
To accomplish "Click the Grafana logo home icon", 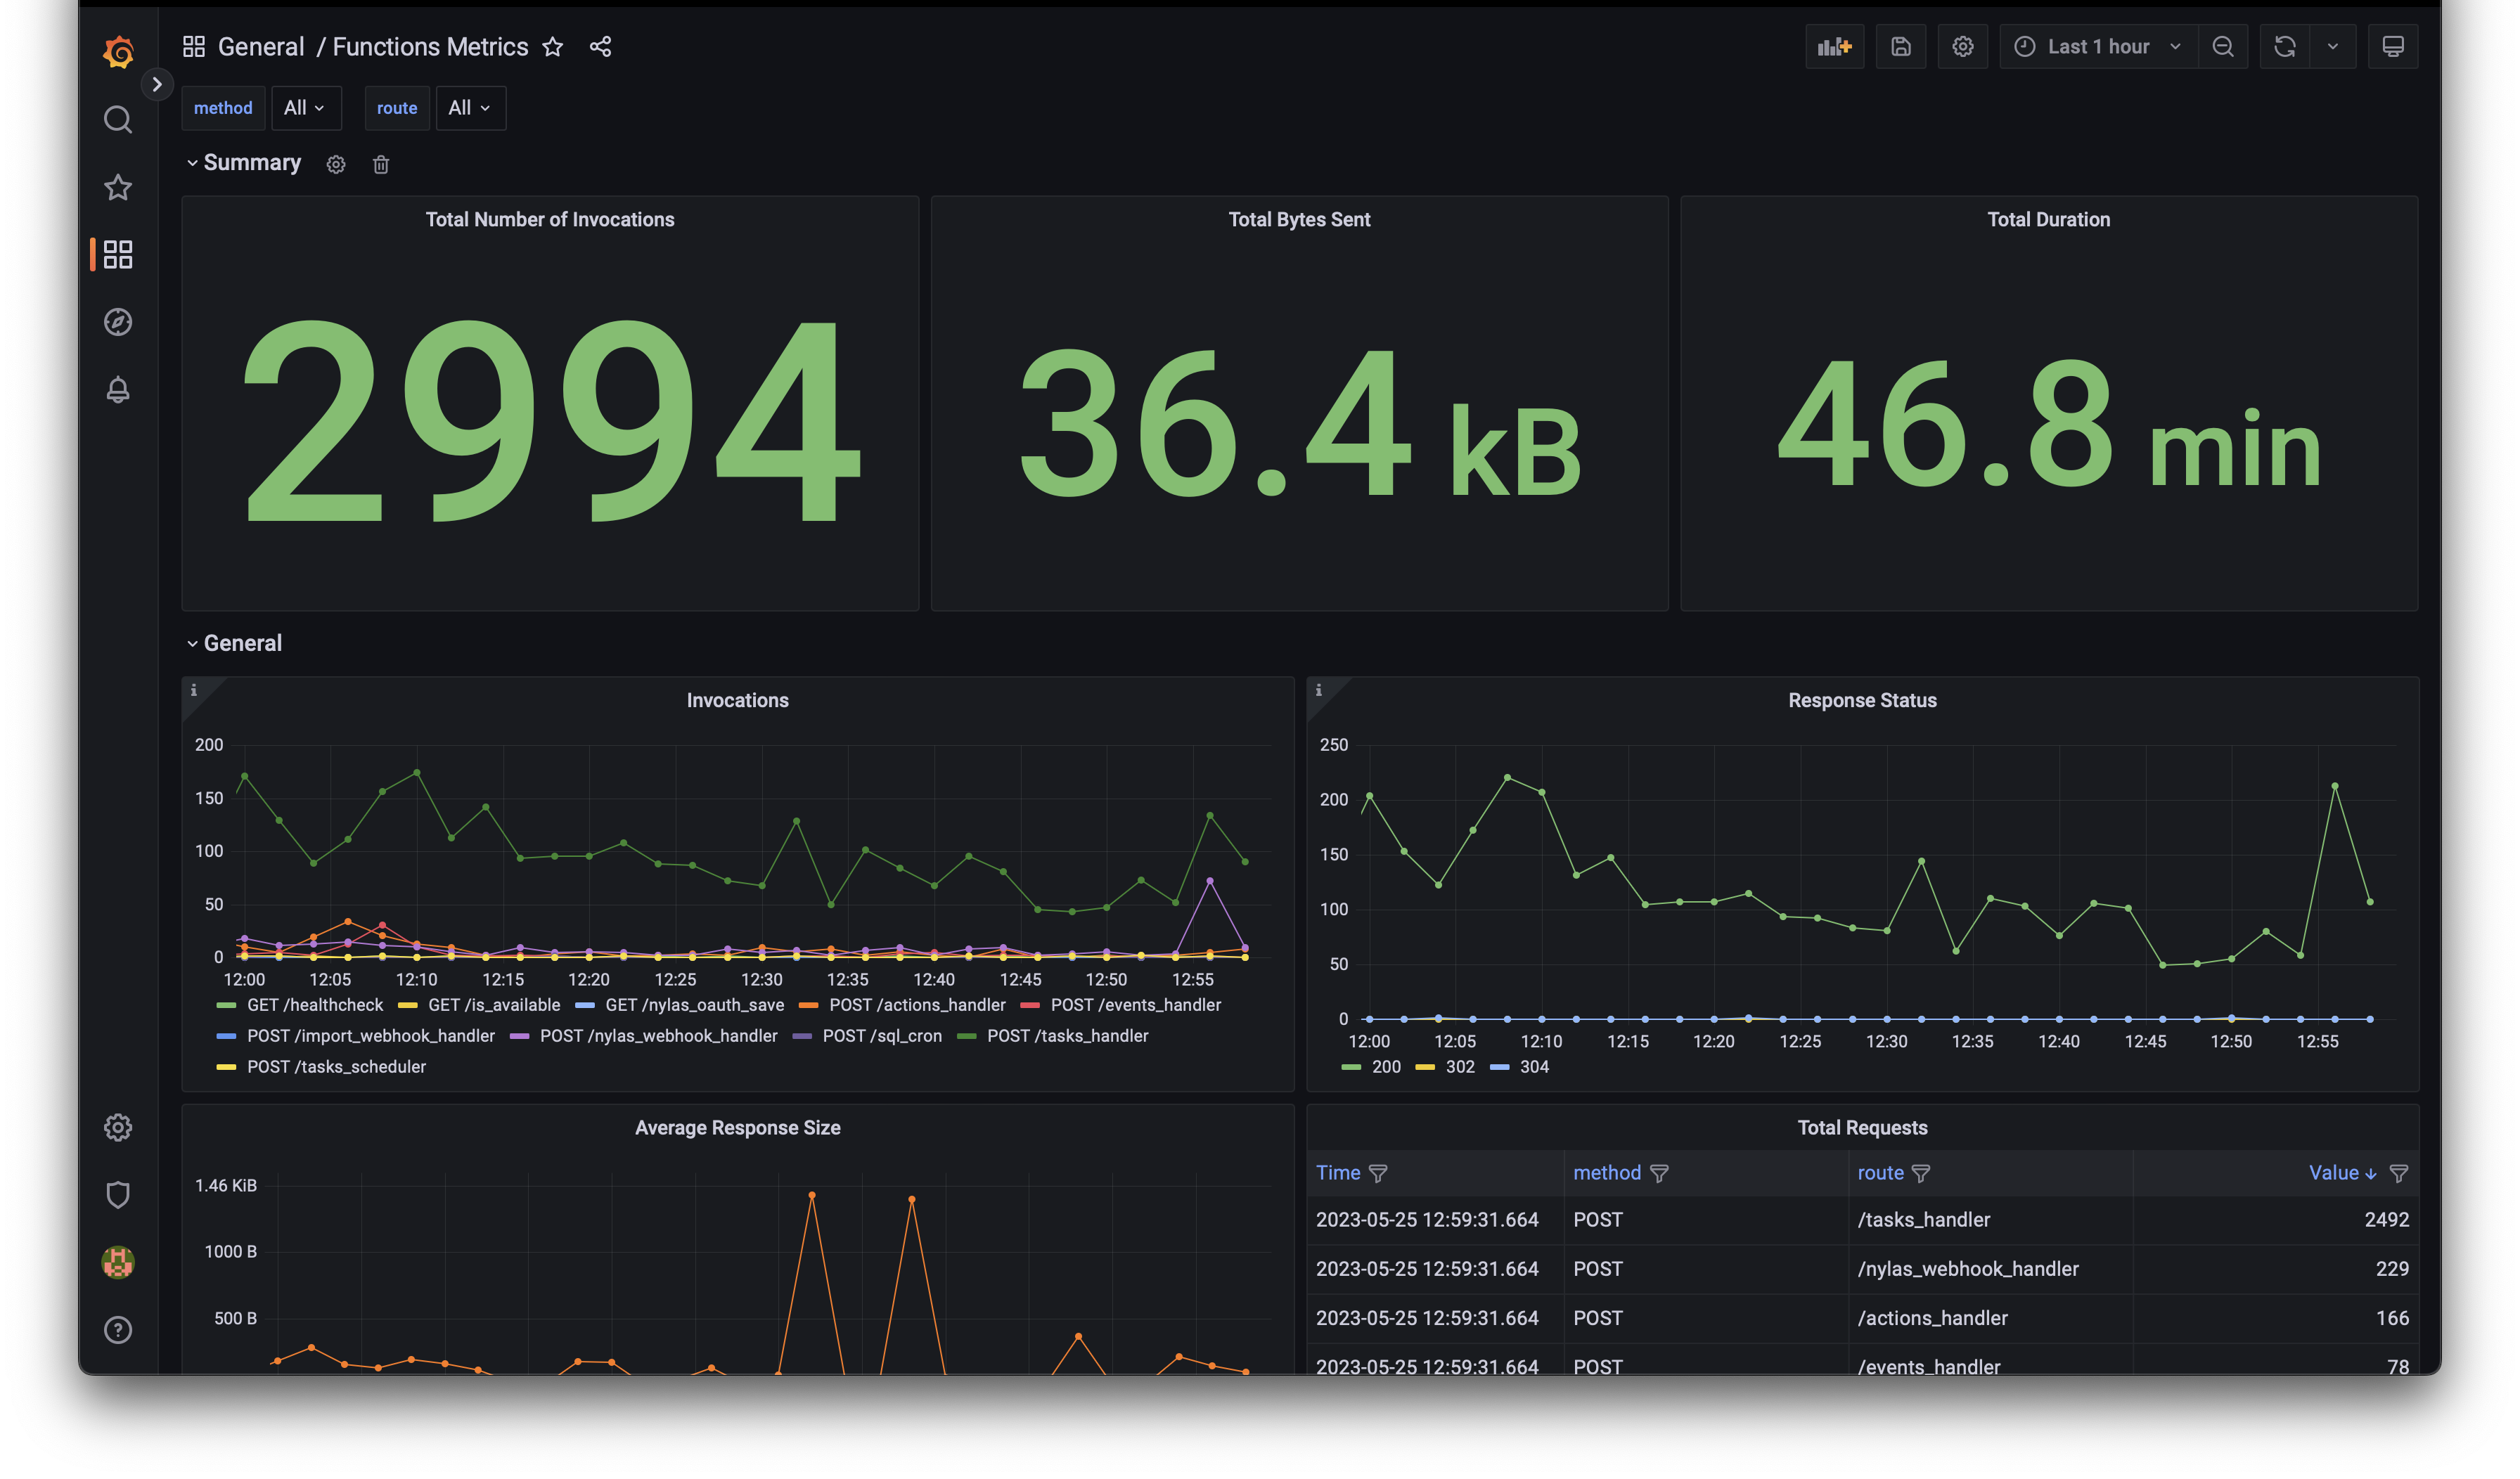I will coord(118,51).
